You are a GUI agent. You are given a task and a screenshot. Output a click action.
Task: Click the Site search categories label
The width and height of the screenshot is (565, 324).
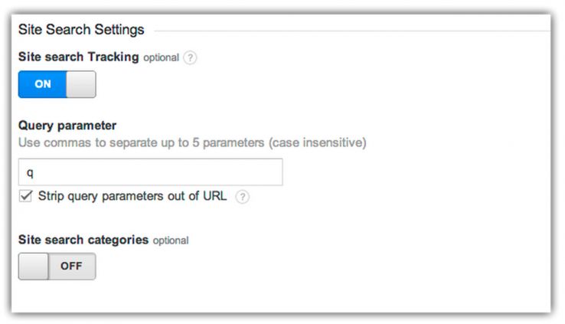click(x=83, y=240)
